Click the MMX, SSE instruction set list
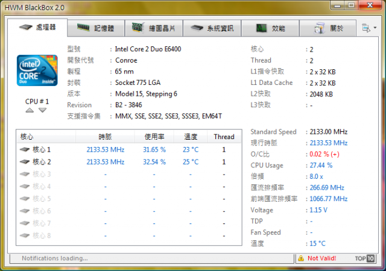The height and width of the screenshot is (271, 386). click(168, 116)
